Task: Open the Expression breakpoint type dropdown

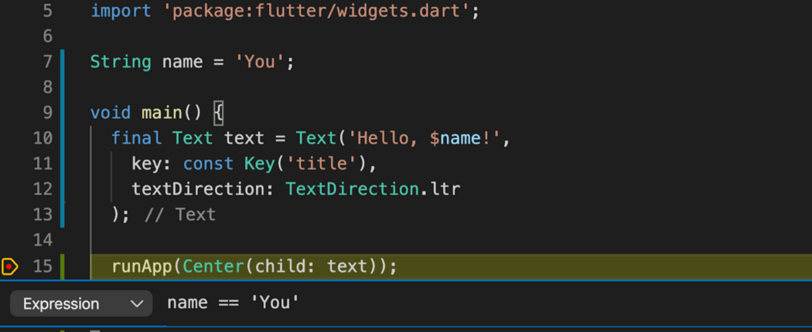Action: tap(82, 303)
